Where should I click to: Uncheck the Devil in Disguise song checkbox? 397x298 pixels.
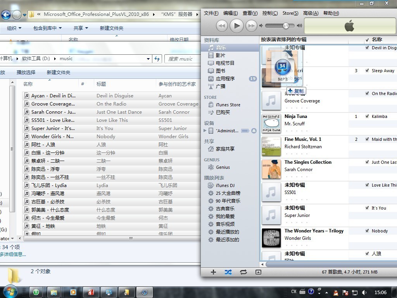point(367,48)
